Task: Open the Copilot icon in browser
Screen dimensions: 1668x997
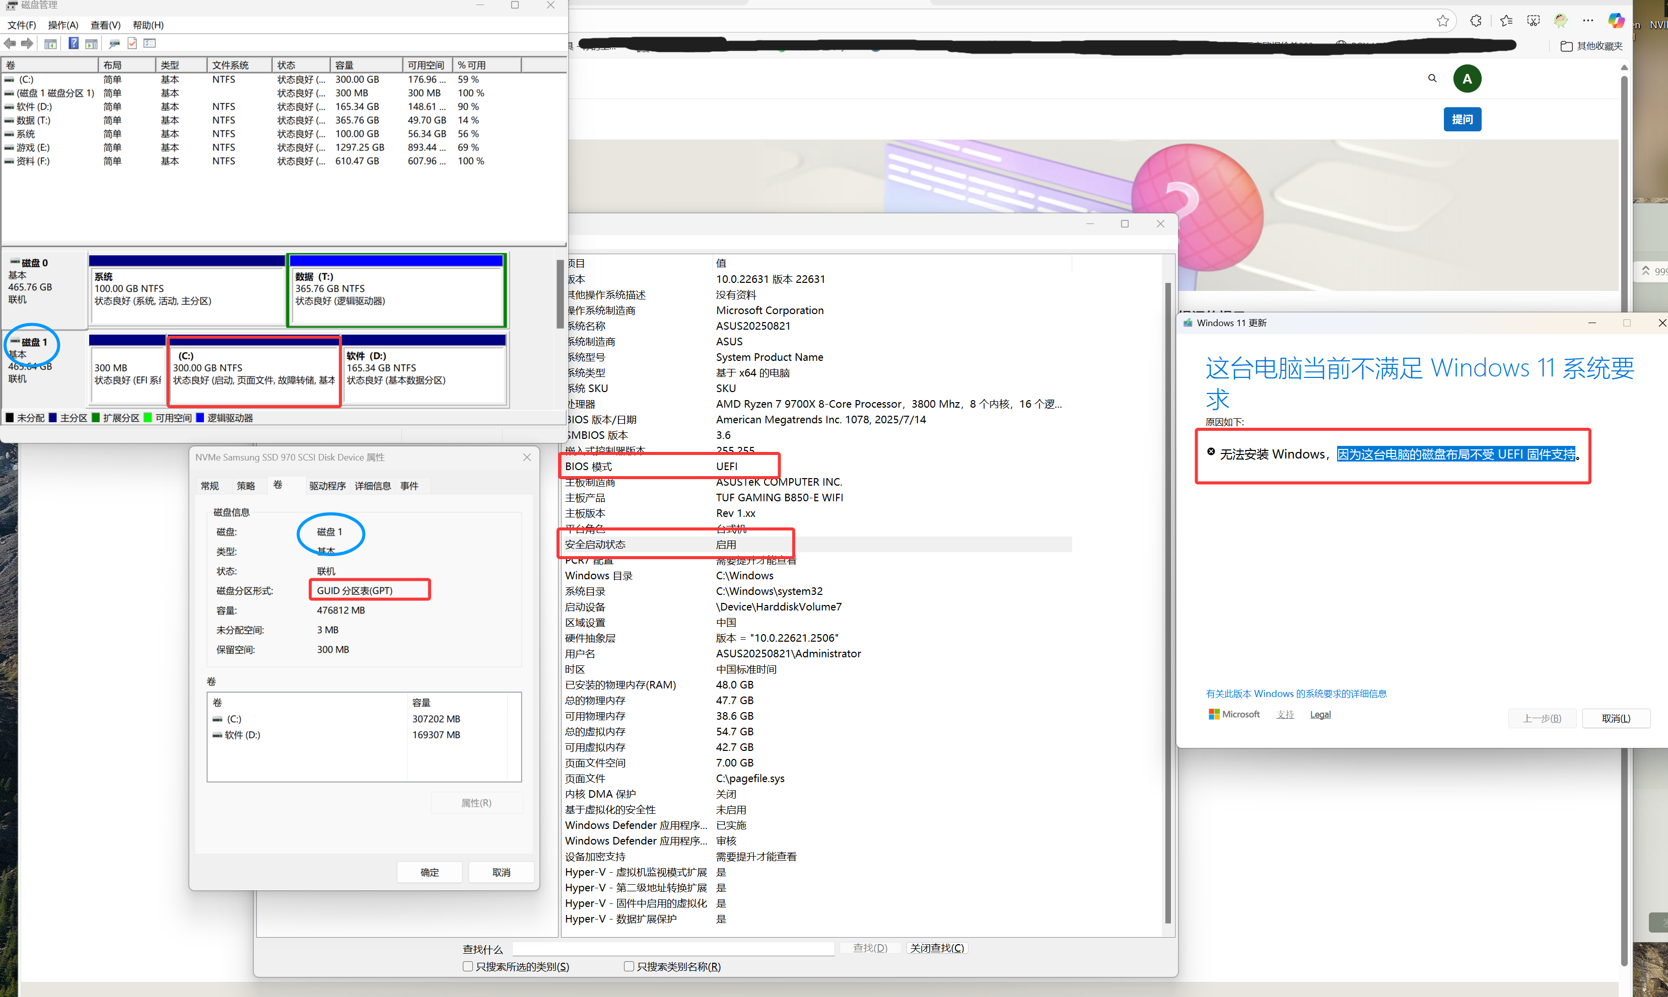Action: 1616,21
